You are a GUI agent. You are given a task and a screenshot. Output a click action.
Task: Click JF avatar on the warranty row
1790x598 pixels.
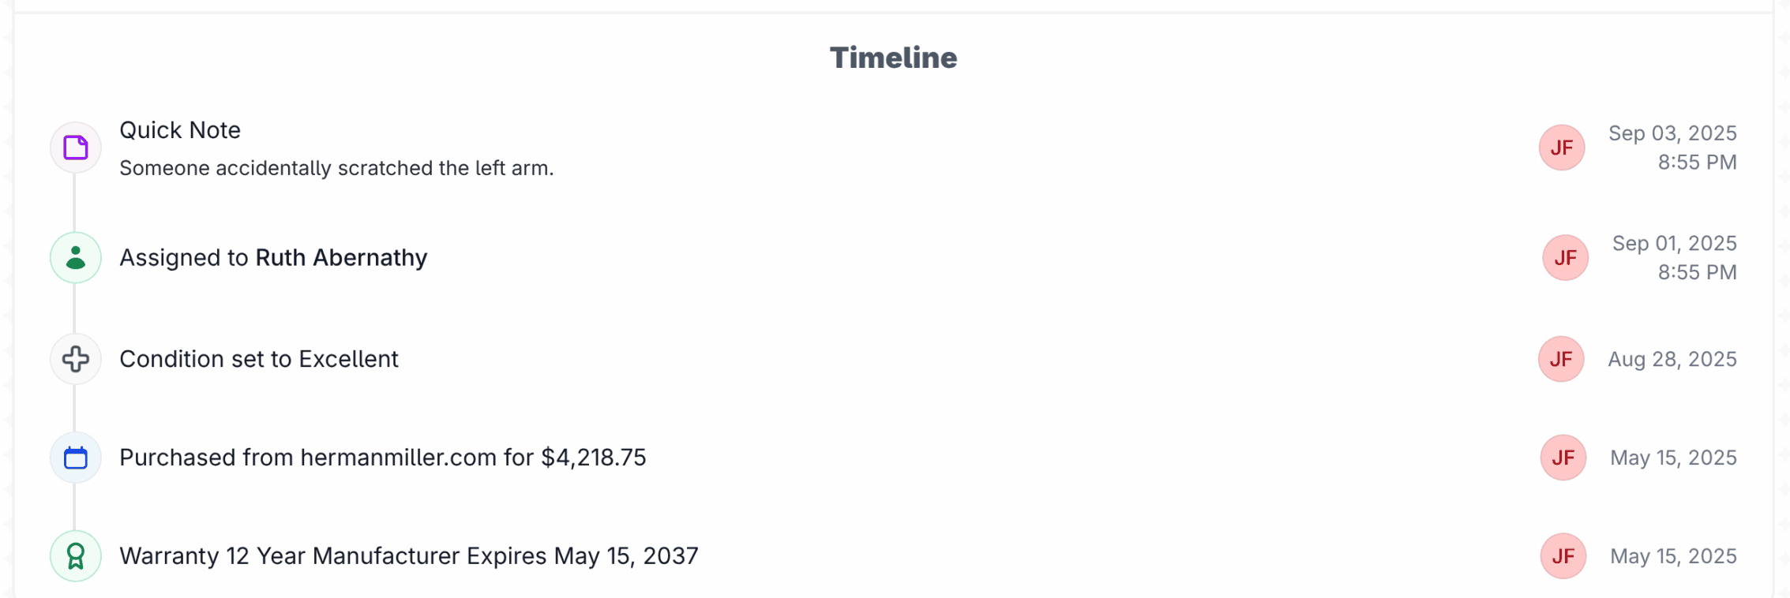1563,556
